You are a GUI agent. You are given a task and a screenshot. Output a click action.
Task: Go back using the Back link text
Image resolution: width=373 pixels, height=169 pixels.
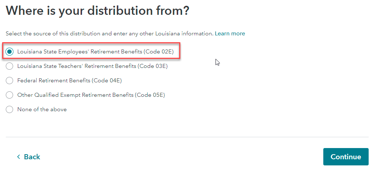click(32, 157)
